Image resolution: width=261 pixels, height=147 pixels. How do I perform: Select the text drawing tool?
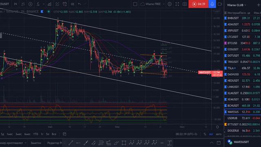pyautogui.click(x=170, y=143)
